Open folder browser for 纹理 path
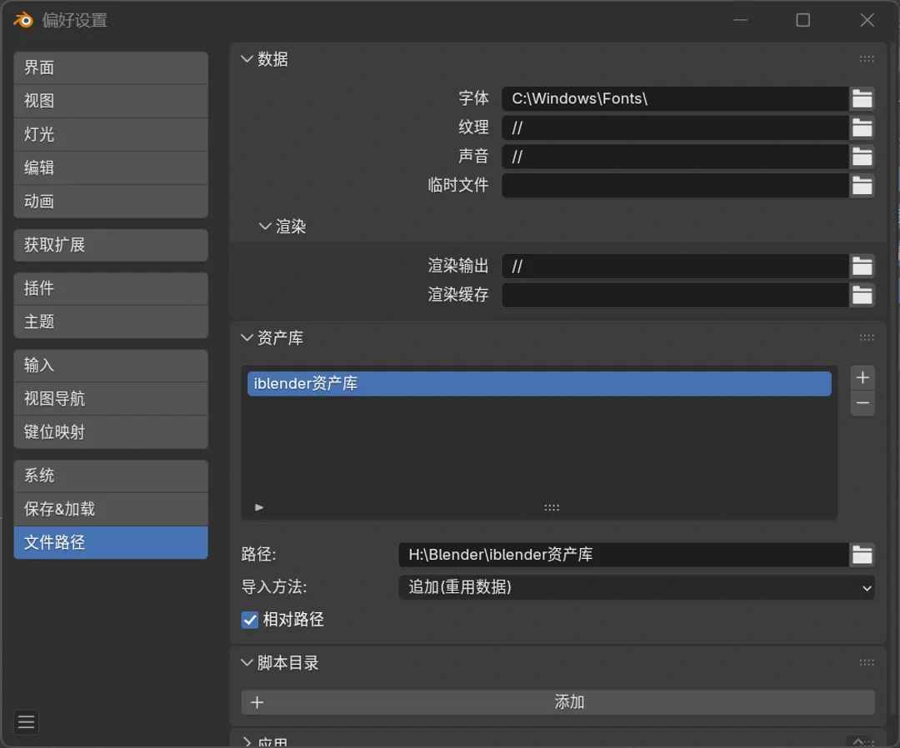 (x=862, y=127)
